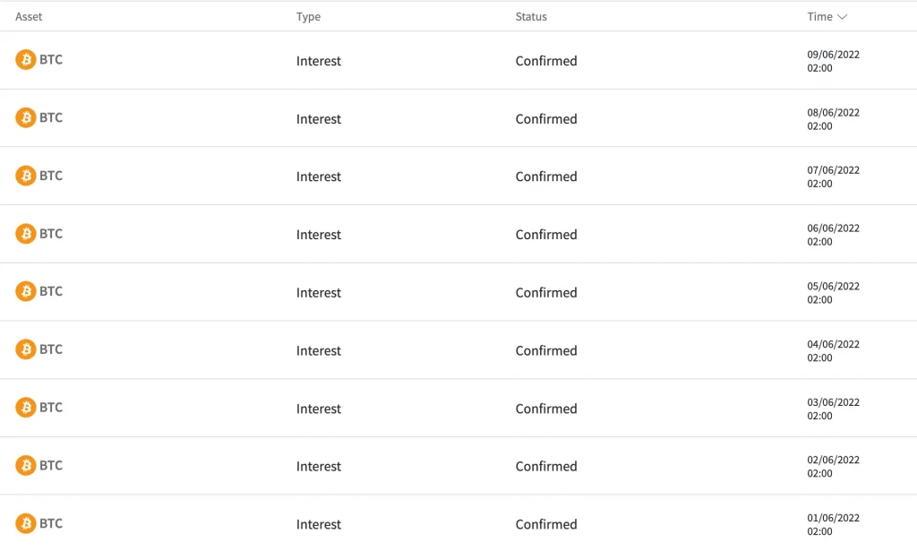Click the Bitcoin icon in the 06/06/2022 row
917x551 pixels.
click(26, 234)
